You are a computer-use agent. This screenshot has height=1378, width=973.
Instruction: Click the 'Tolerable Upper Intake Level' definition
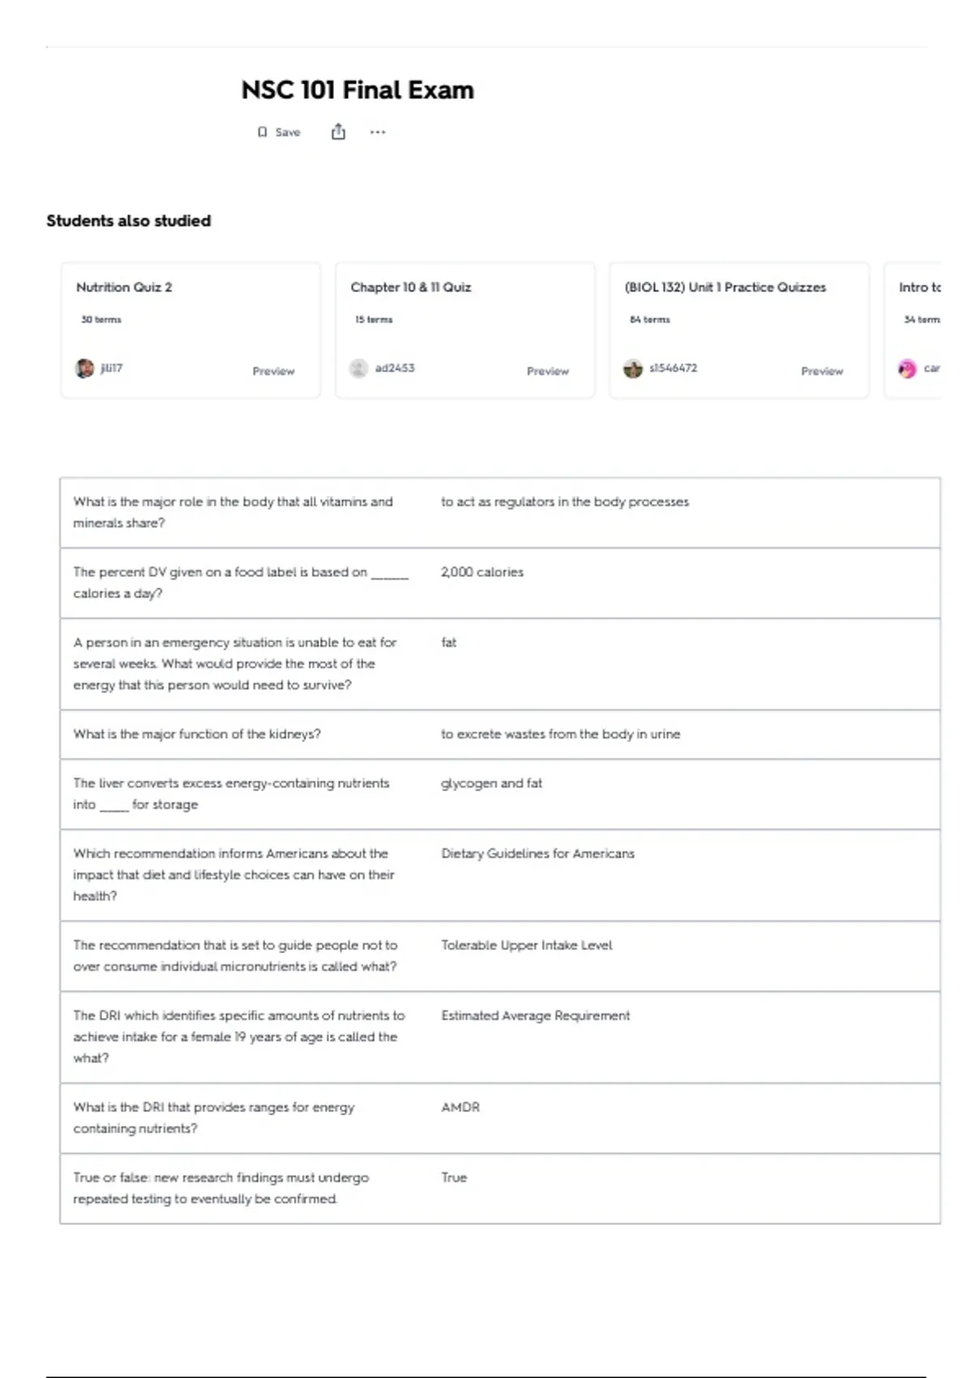pyautogui.click(x=526, y=945)
